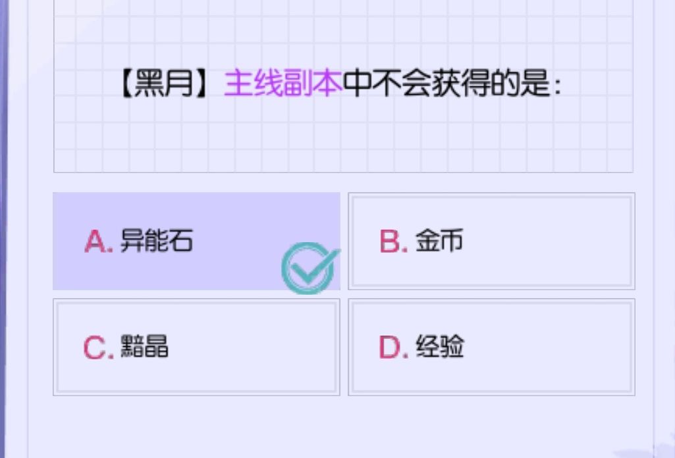
Task: Select answer A. 异能石
Action: [x=196, y=241]
